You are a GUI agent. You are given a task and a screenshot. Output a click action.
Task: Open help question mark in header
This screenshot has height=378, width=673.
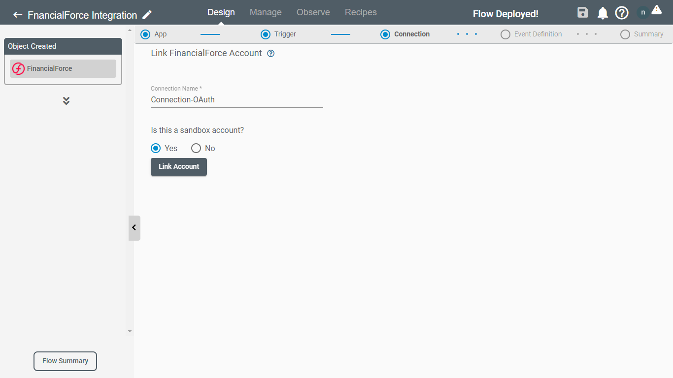click(x=622, y=13)
